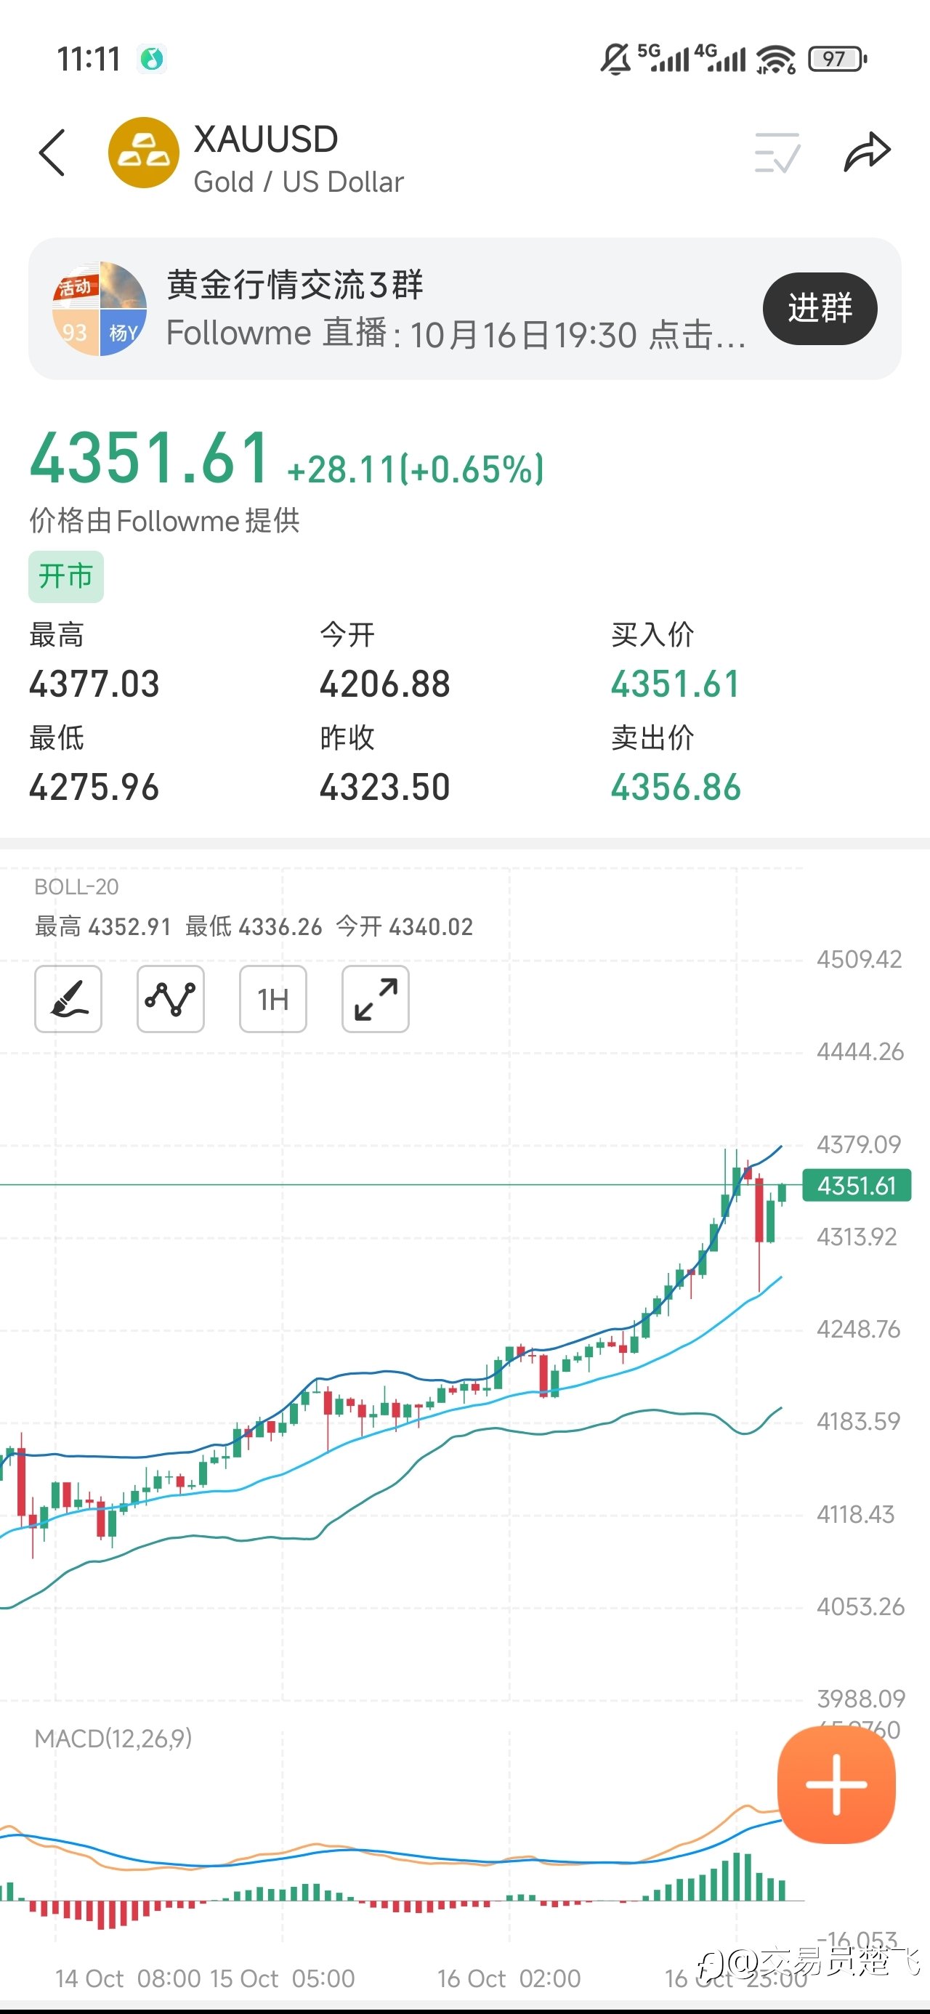This screenshot has width=930, height=2014.
Task: Open the 1H timeframe selector
Action: click(x=273, y=998)
